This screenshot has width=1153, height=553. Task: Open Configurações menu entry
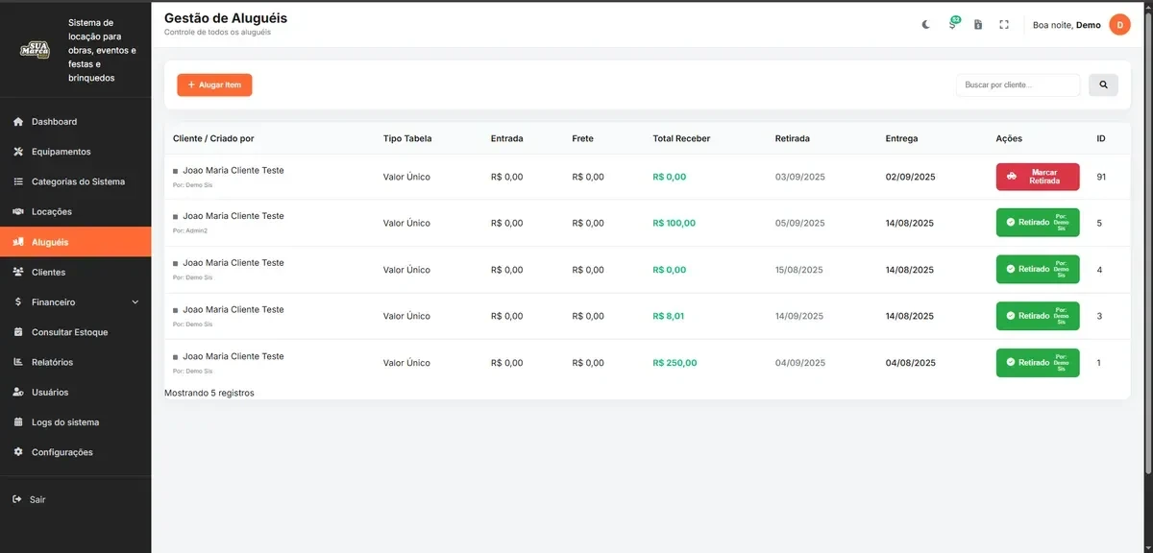[x=75, y=452]
